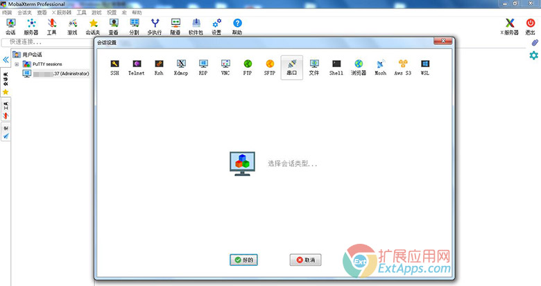Screen dimensions: 541x286
Task: Open the 终端 menu
Action: (7, 12)
